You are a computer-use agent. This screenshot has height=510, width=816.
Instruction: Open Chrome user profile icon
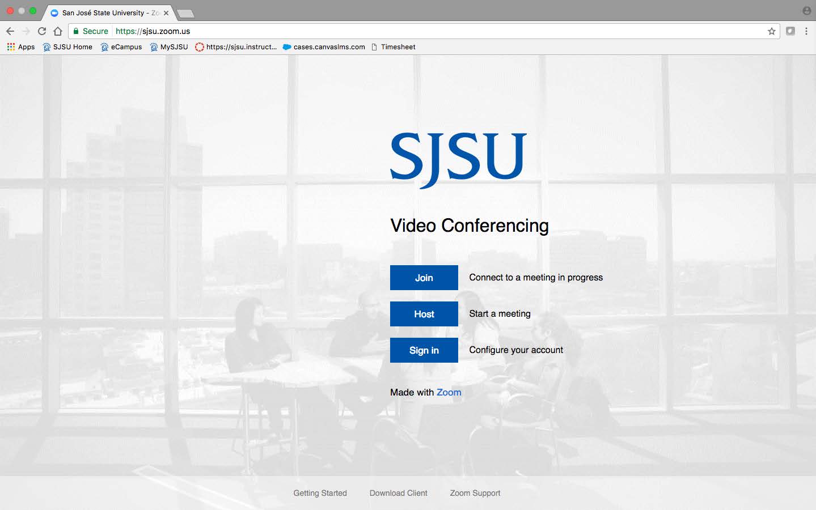tap(806, 11)
